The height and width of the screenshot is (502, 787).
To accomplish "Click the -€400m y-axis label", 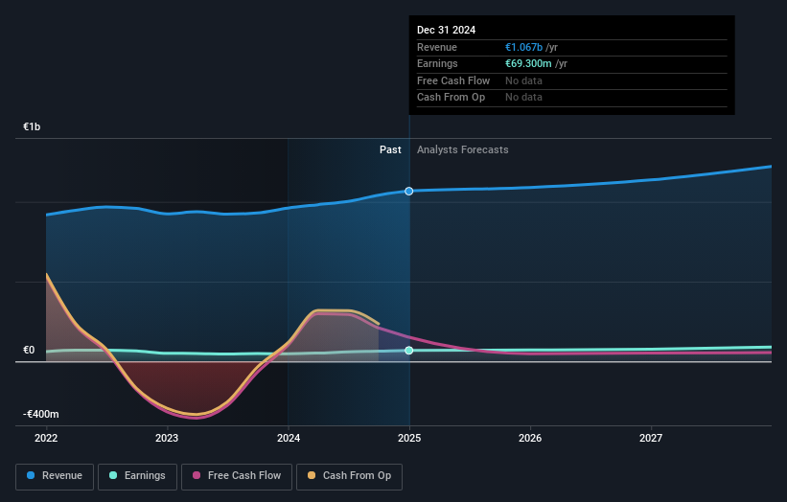I will point(40,414).
